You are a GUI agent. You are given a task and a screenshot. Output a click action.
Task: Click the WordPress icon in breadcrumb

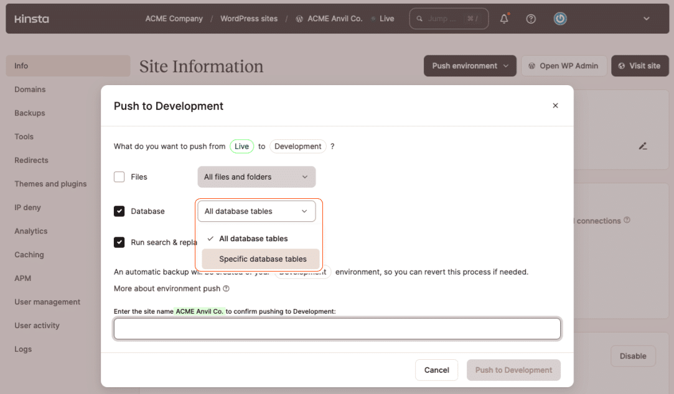299,19
